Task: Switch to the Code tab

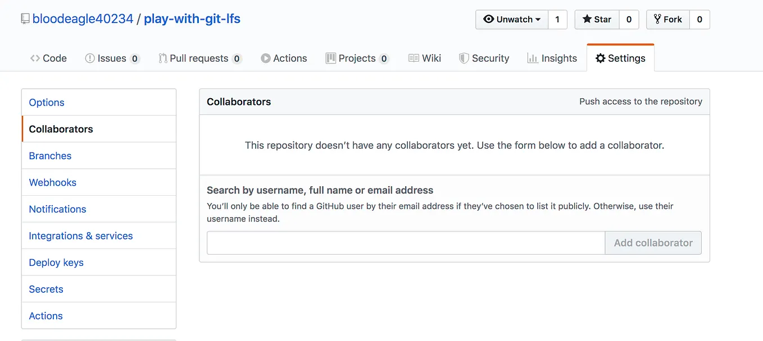Action: [x=48, y=58]
